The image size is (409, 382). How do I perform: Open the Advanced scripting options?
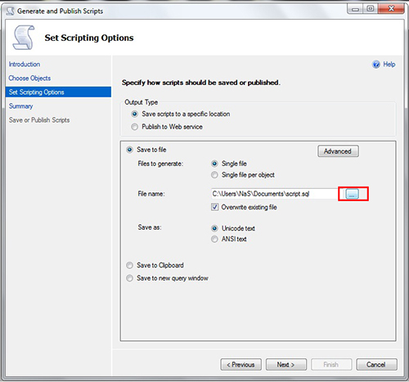coord(338,151)
